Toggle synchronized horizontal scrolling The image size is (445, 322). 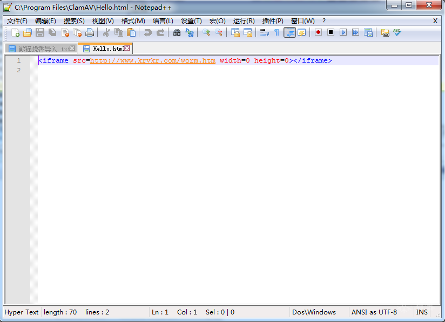pyautogui.click(x=248, y=32)
